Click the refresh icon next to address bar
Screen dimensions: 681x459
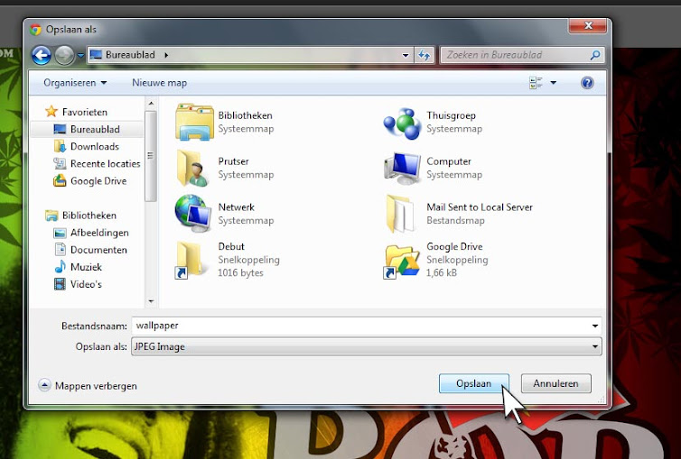pos(424,55)
